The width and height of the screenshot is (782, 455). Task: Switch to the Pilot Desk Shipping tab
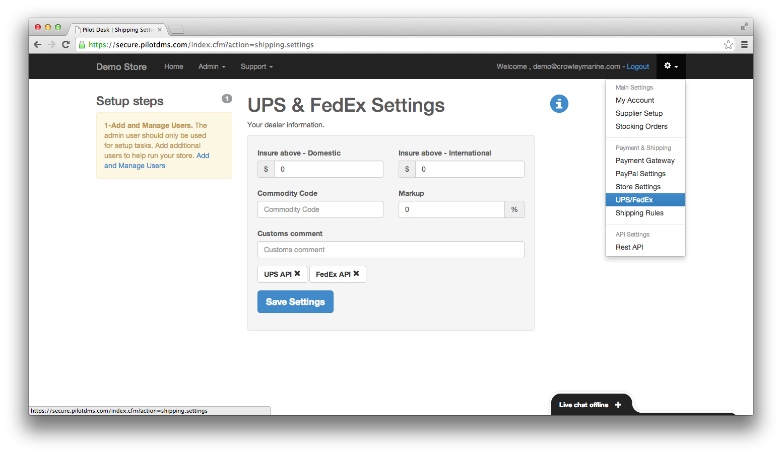[x=116, y=29]
